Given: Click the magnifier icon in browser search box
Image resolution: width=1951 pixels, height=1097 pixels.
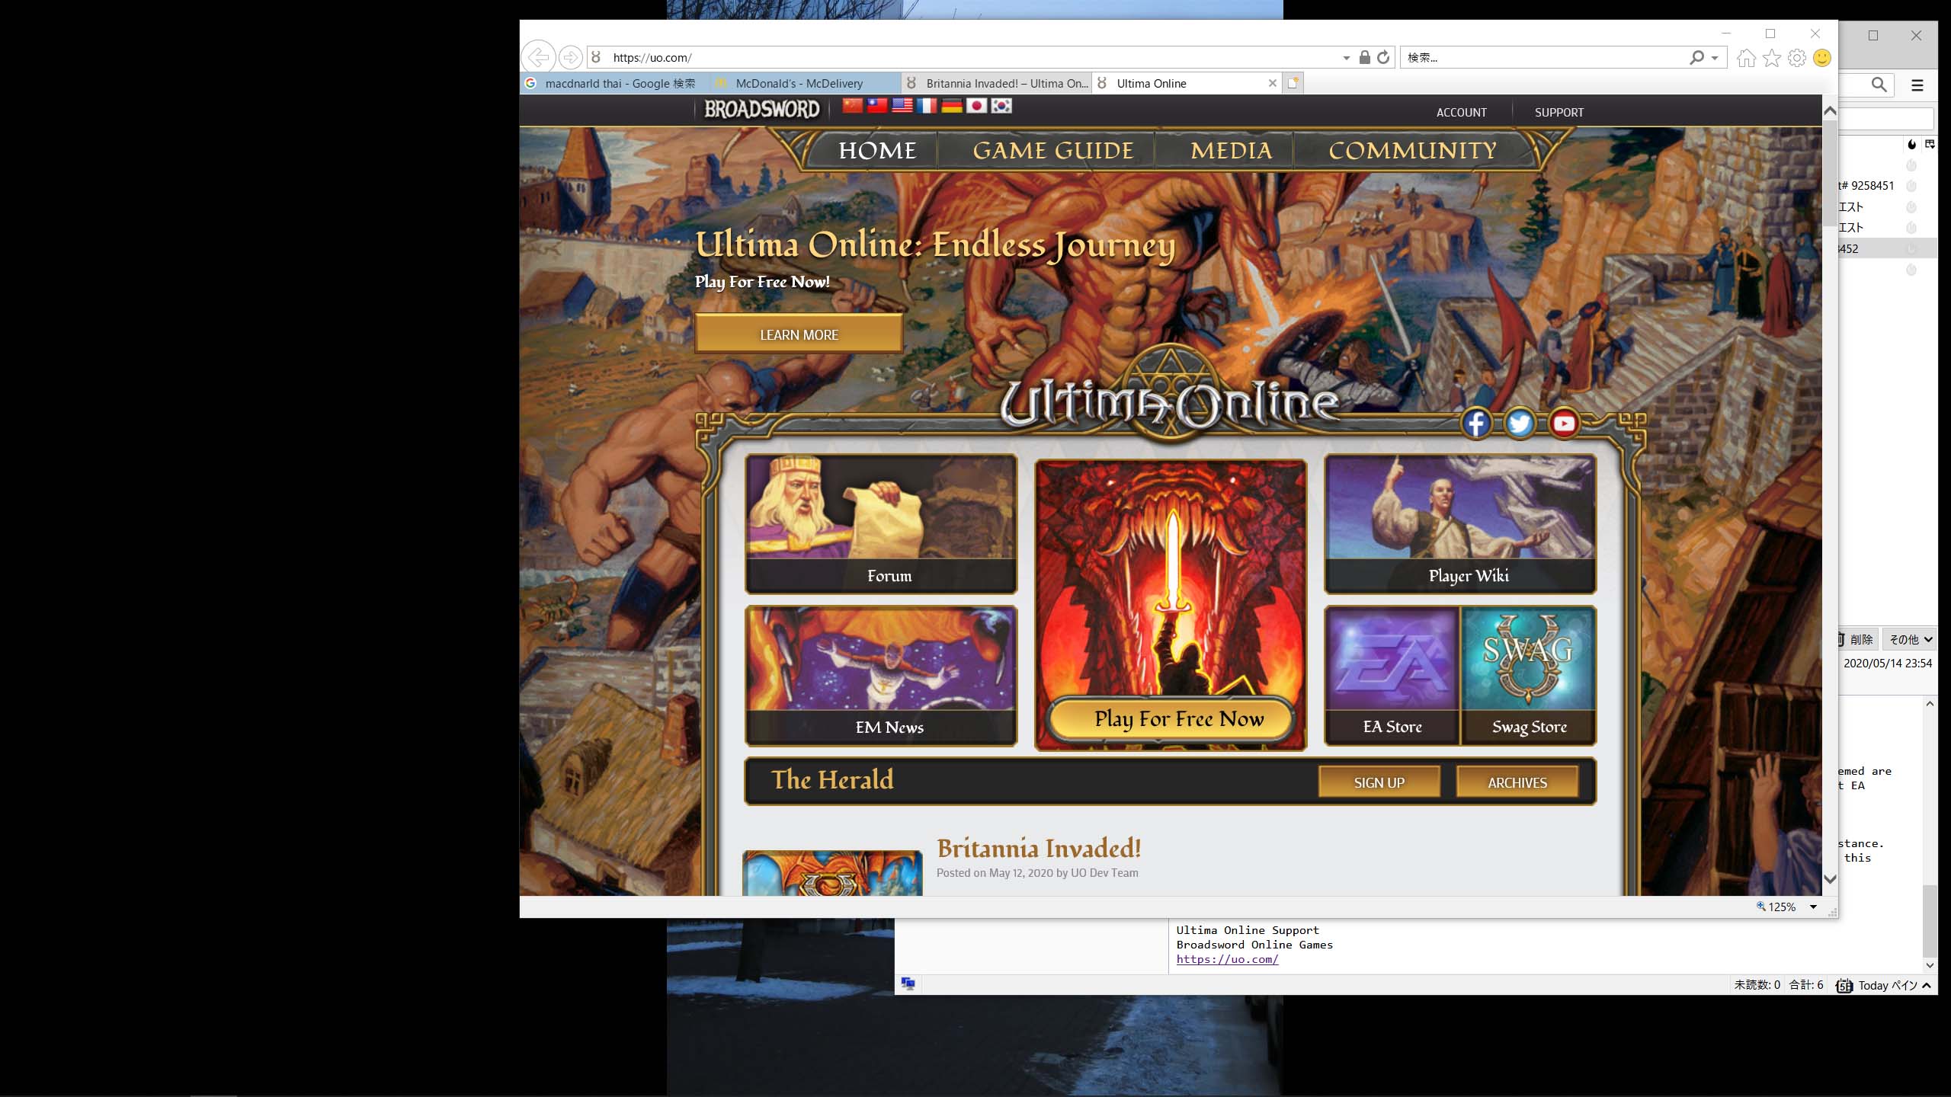Looking at the screenshot, I should coord(1696,57).
